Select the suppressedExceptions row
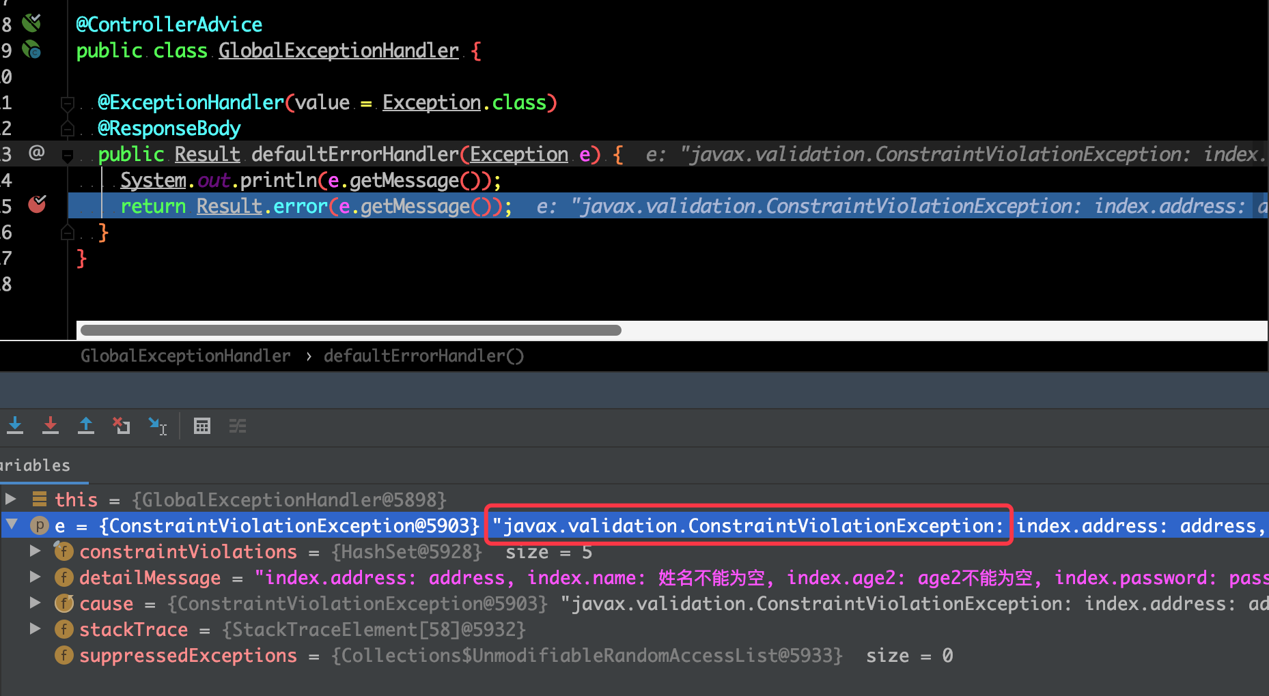 coord(634,655)
